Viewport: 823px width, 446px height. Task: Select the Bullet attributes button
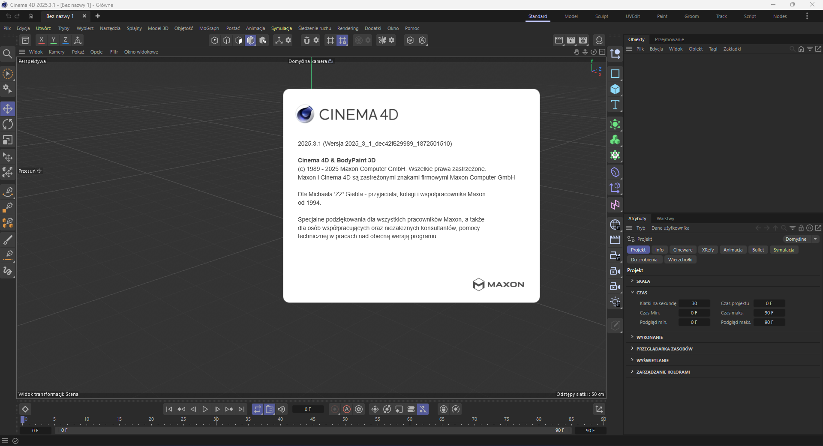pos(758,250)
